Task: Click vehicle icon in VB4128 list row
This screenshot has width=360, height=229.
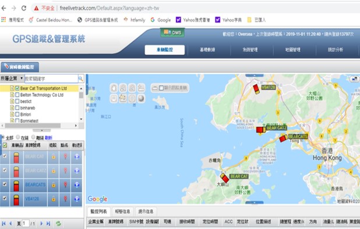Action: point(16,200)
